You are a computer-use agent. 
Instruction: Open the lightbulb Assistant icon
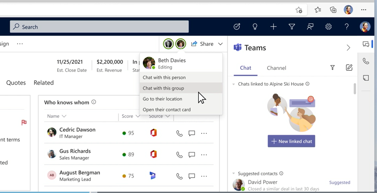click(255, 26)
